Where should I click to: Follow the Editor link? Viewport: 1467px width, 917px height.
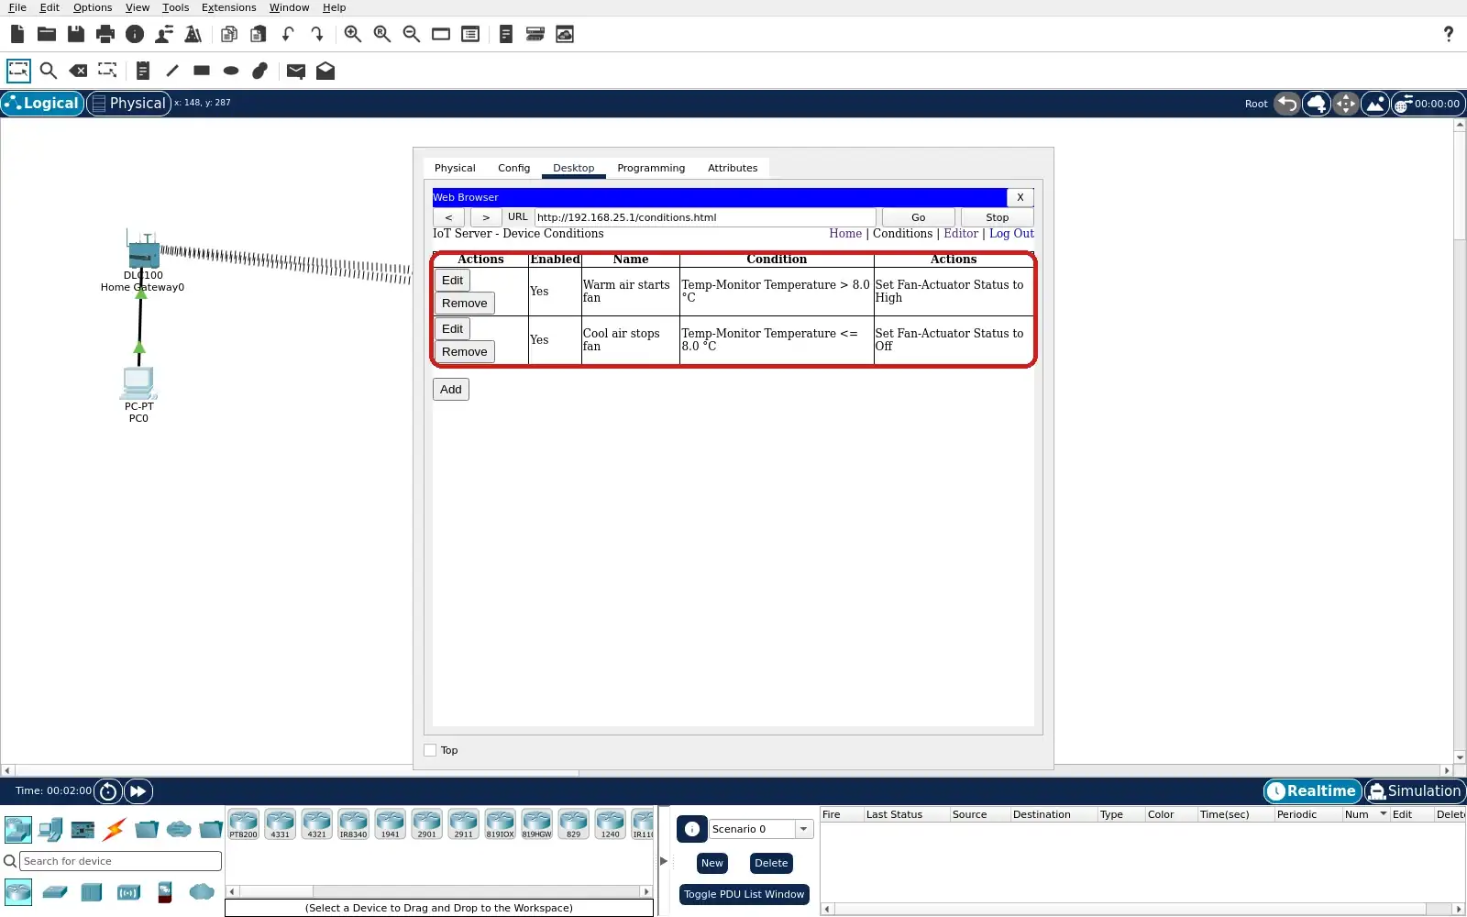coord(961,234)
